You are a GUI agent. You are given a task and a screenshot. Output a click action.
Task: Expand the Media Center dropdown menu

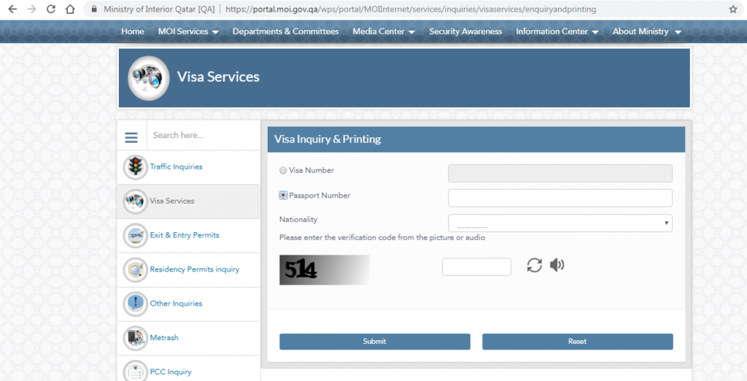pyautogui.click(x=383, y=31)
